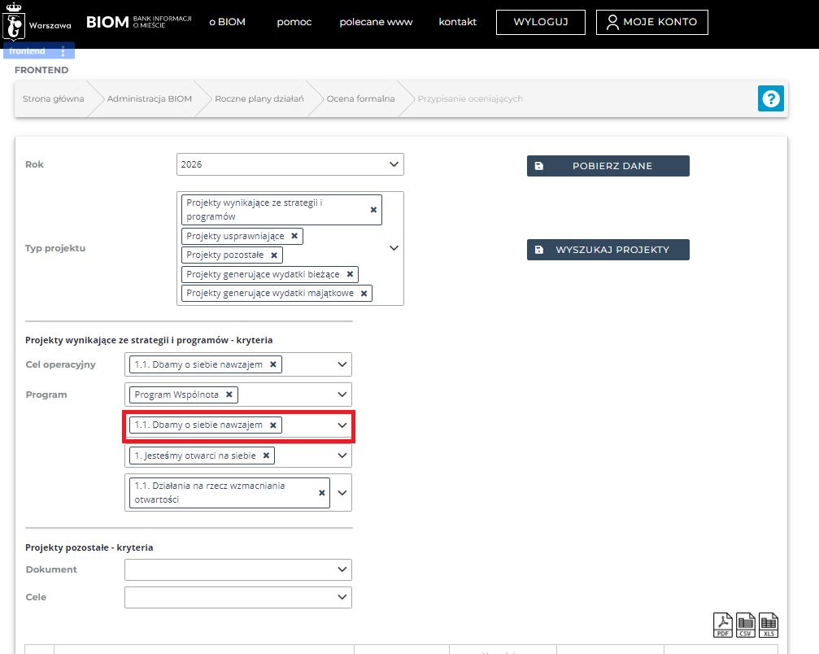
Task: Export table as CSV file
Action: 746,625
